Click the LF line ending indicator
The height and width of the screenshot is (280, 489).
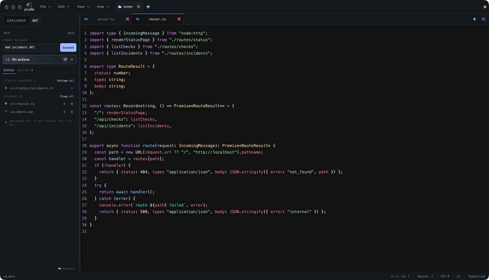coord(459,277)
